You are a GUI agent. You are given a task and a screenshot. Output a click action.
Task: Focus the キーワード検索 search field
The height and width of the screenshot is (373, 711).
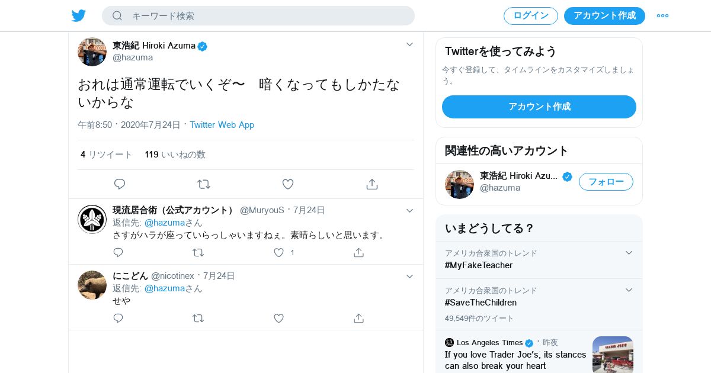tap(267, 16)
